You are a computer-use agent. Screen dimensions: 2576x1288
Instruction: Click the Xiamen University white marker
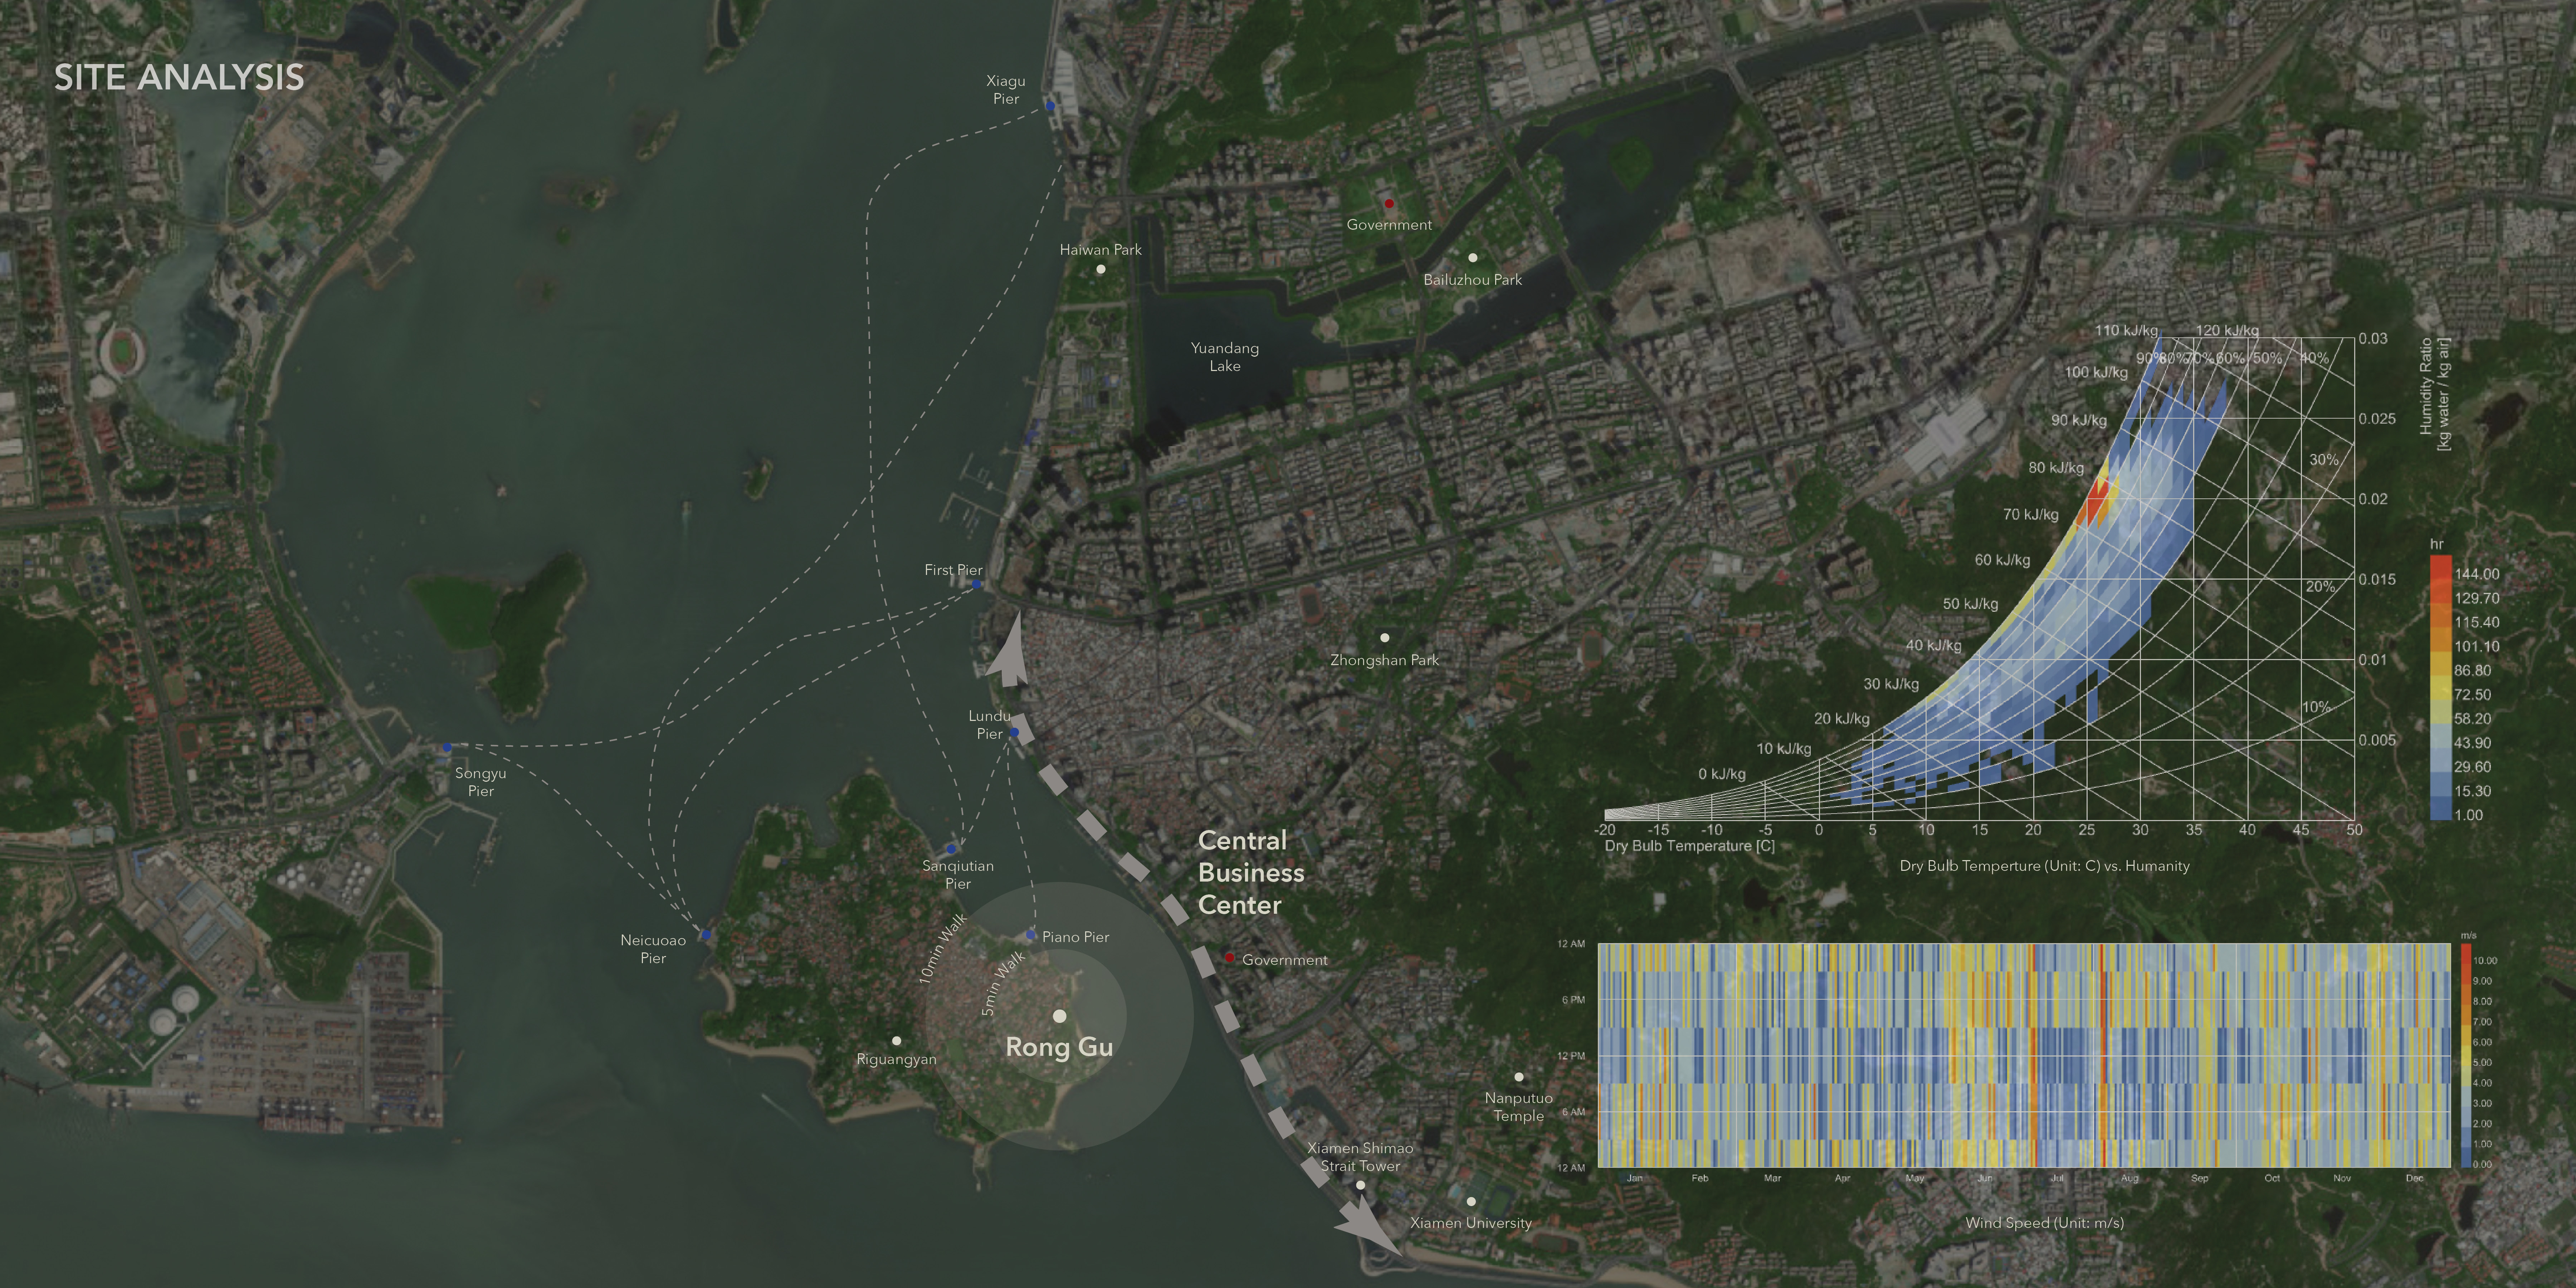tap(1471, 1202)
